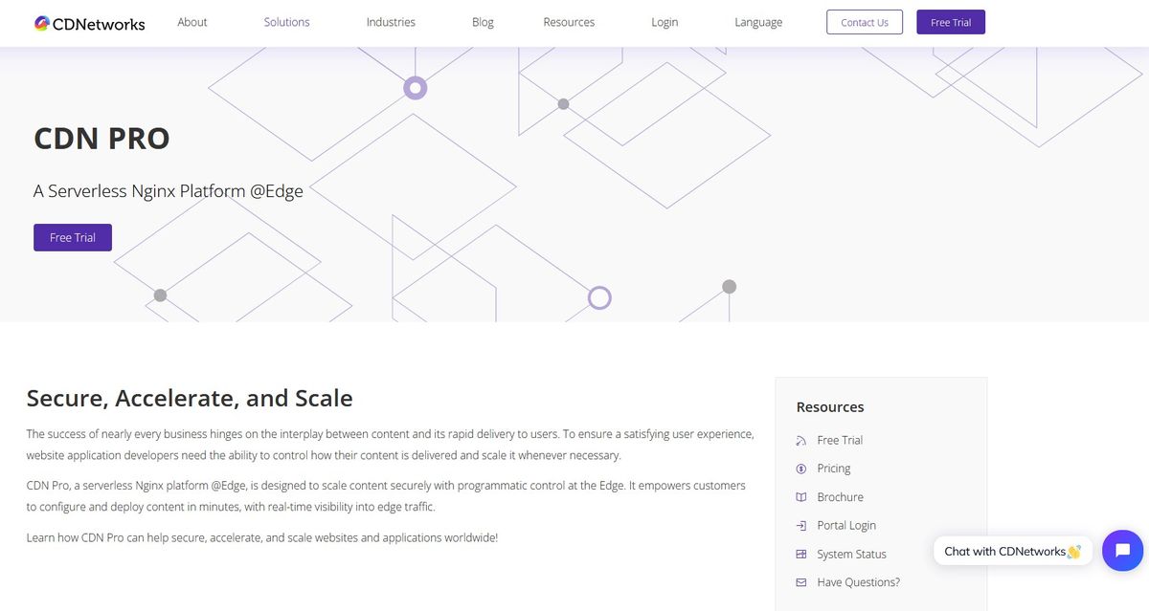Expand the Resources menu in top navigation

click(569, 22)
